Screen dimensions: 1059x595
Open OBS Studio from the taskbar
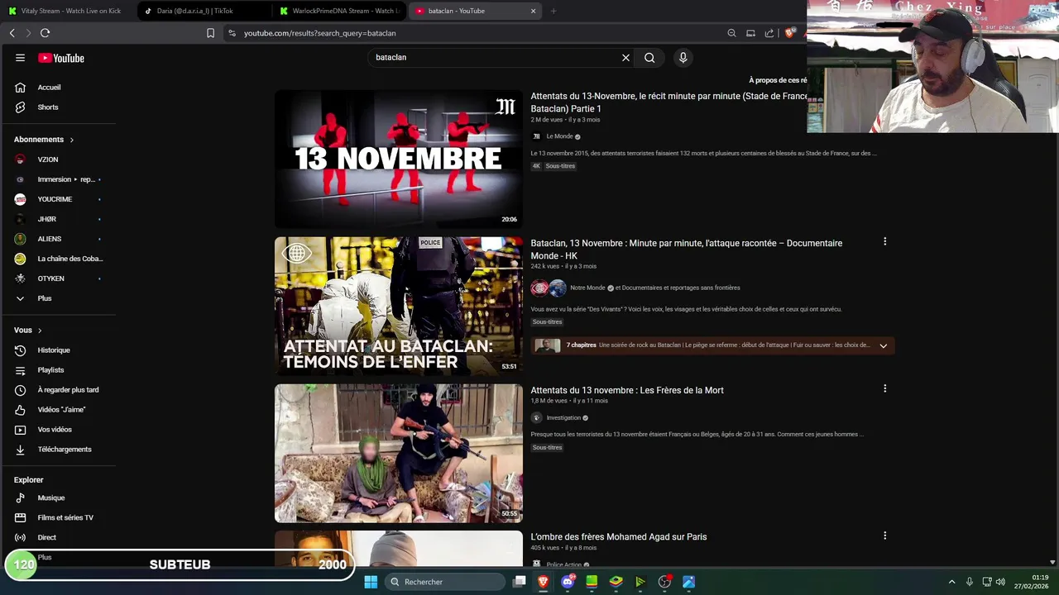point(664,582)
